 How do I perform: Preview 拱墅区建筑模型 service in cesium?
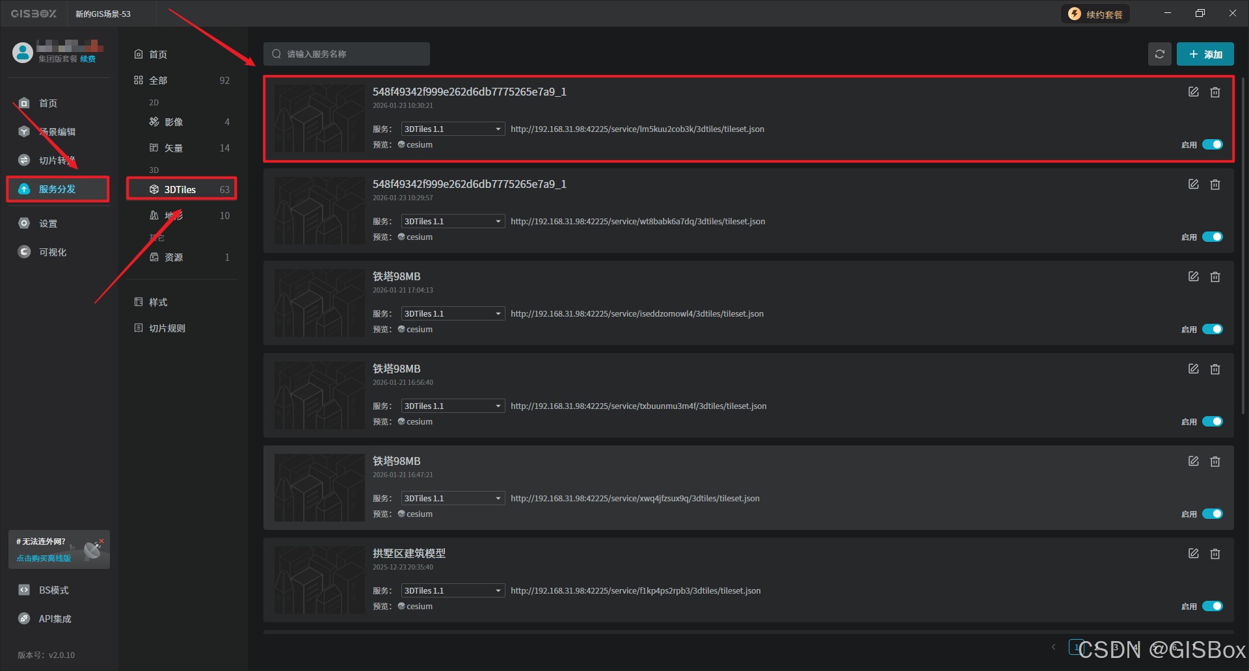tap(415, 606)
